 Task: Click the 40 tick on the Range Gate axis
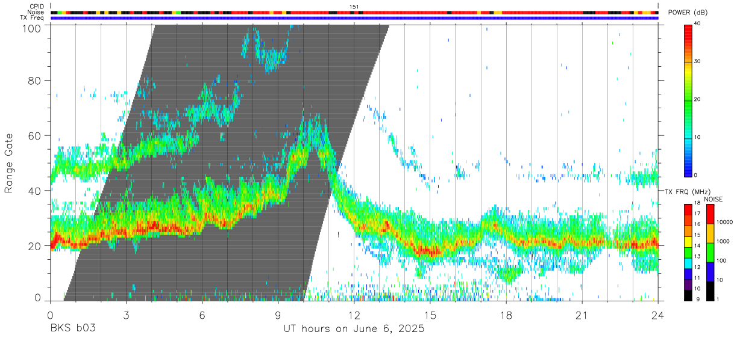pos(34,191)
